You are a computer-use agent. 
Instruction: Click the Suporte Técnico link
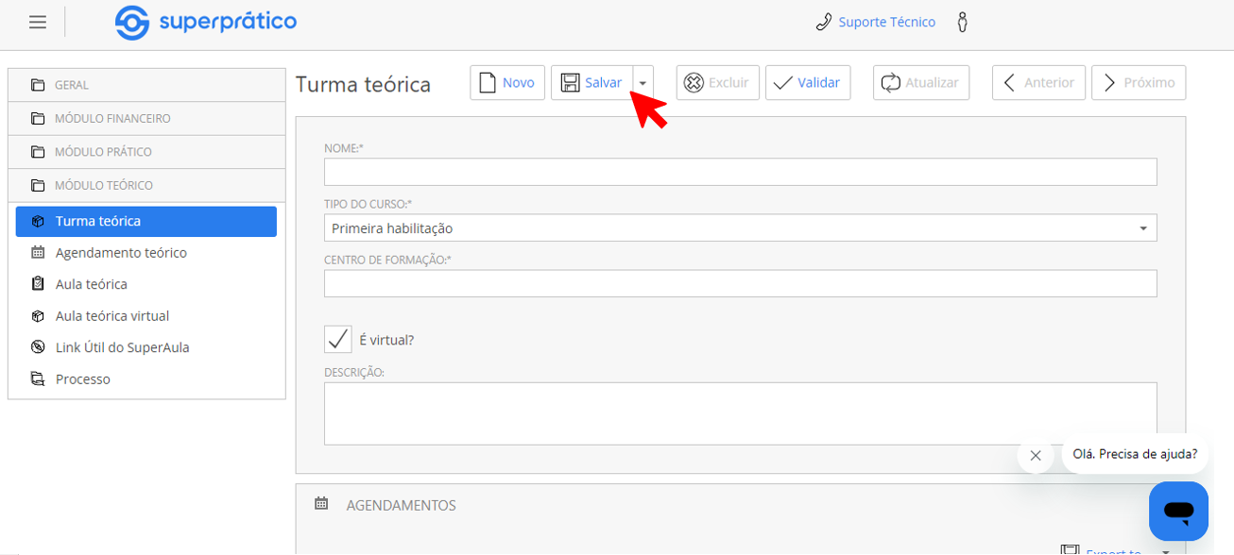pyautogui.click(x=886, y=23)
